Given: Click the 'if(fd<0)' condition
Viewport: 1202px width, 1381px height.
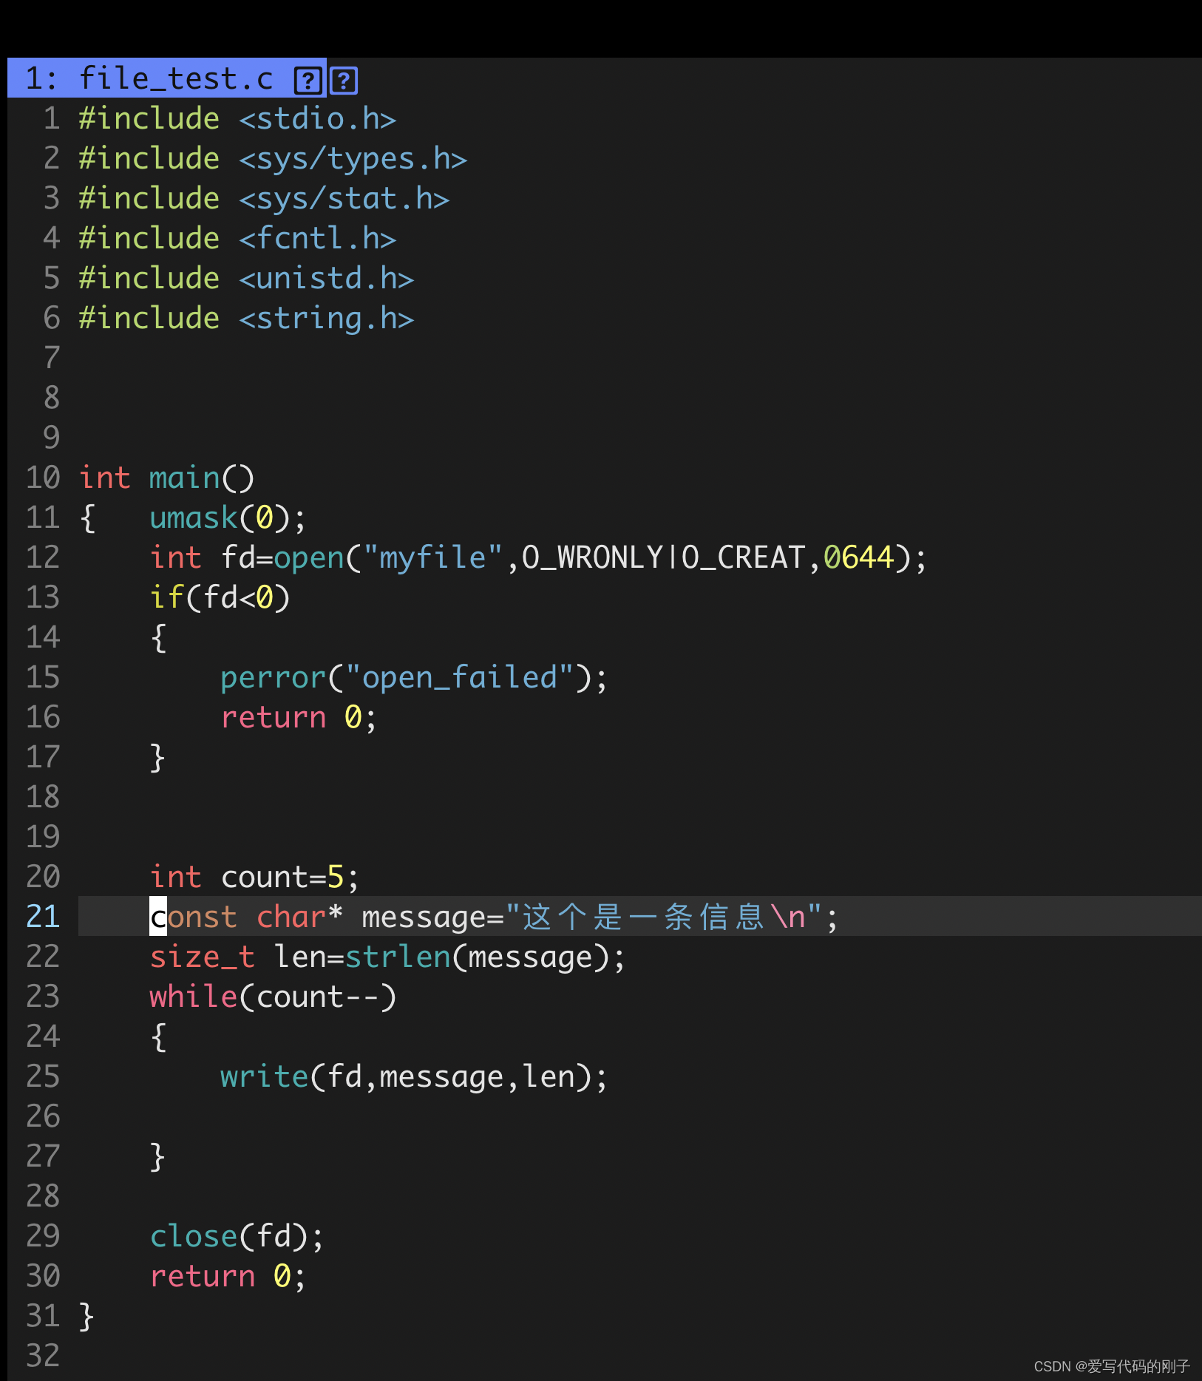Looking at the screenshot, I should [x=220, y=598].
